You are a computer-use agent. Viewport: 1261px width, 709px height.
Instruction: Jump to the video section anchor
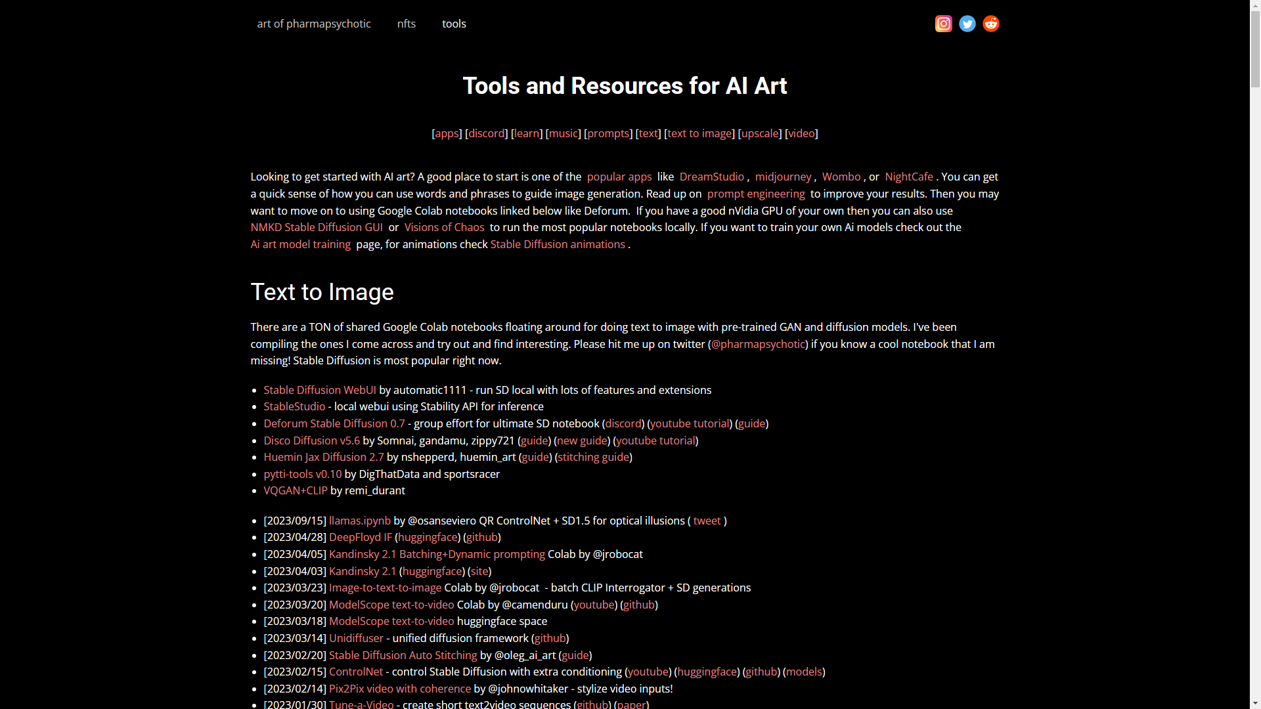[x=801, y=133]
